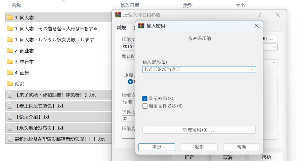Click folder icon of 1. 同人志・その着せ替え人形はHをする

[x=10, y=29]
